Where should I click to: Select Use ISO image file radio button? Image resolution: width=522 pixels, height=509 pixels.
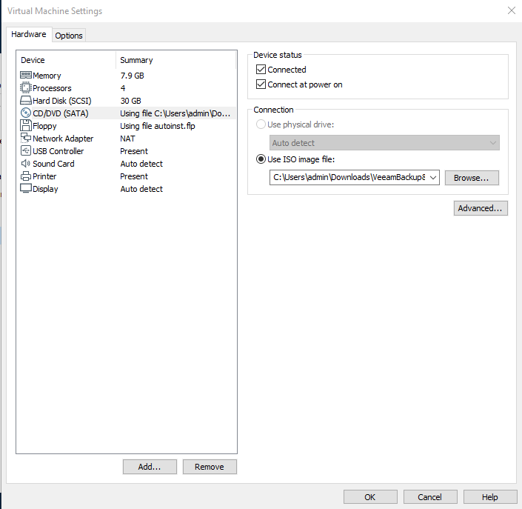(x=261, y=159)
